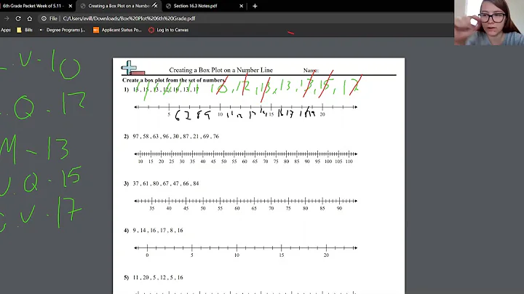Viewport: 524px width, 294px height.
Task: Click the webcam video thumbnail of the presenter
Action: pos(489,23)
